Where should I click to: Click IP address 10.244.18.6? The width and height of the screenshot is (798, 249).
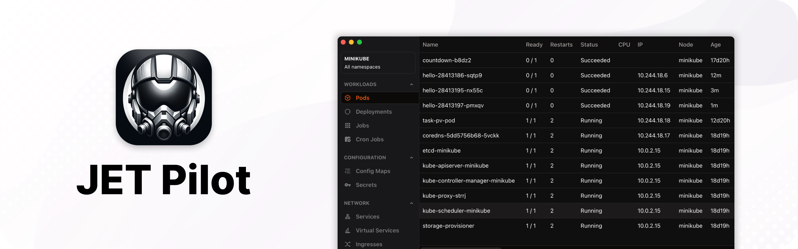tap(652, 75)
